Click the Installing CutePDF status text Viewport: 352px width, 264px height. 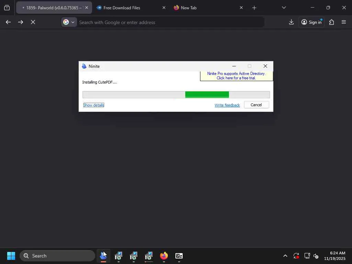pos(99,82)
